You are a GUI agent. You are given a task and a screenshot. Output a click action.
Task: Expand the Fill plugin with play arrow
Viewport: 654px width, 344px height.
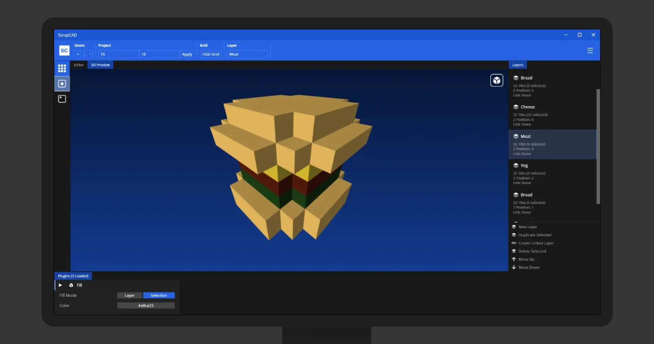point(60,285)
